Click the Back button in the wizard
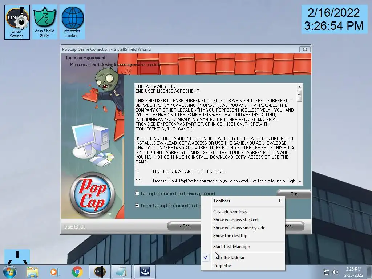The width and height of the screenshot is (372, 279). (x=184, y=226)
